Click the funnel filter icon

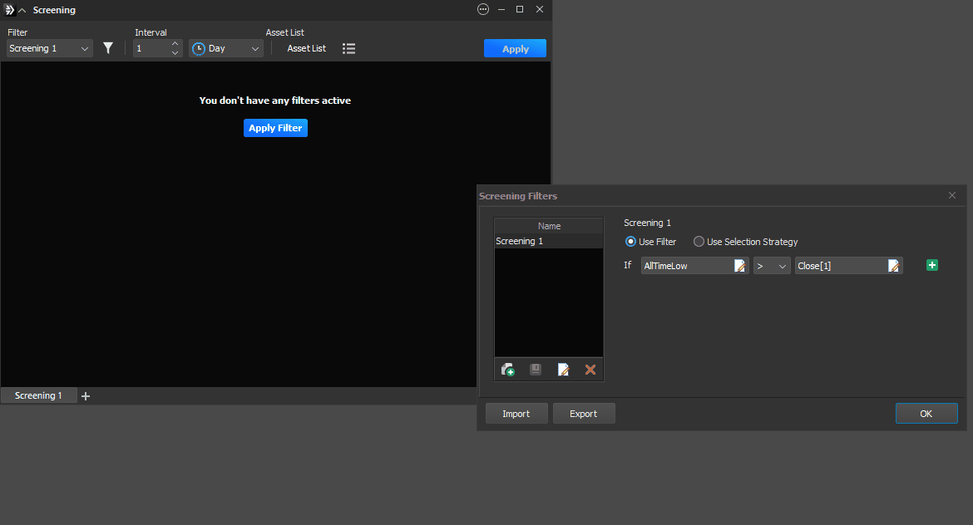108,48
